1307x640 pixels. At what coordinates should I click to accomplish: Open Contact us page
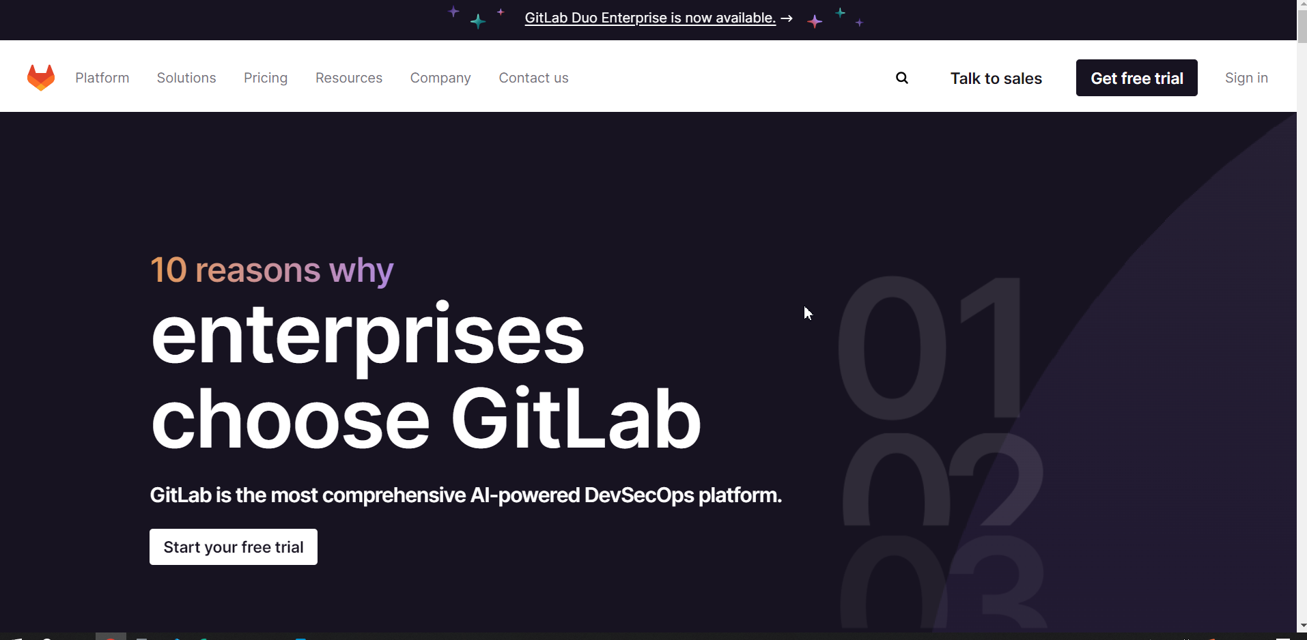533,78
